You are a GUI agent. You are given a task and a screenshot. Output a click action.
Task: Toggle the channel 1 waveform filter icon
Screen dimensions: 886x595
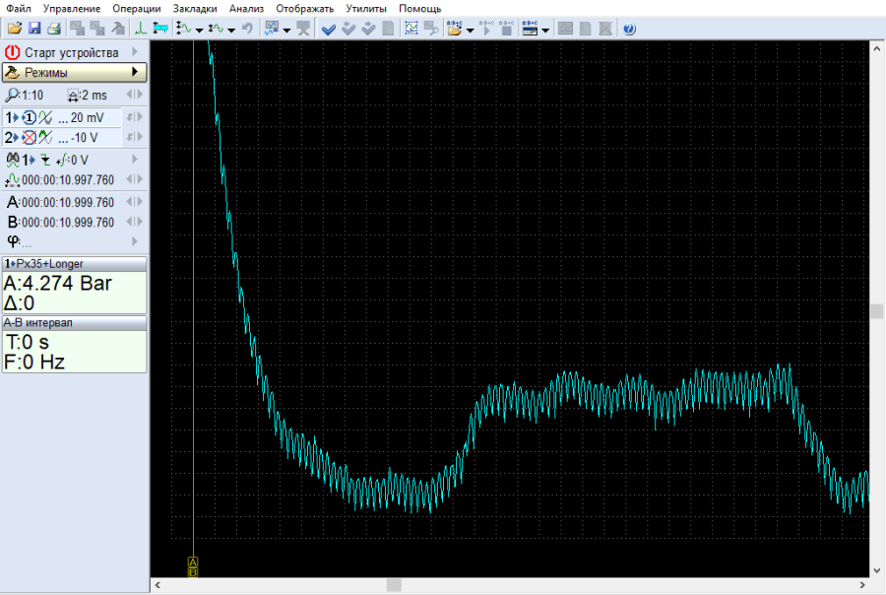point(45,117)
